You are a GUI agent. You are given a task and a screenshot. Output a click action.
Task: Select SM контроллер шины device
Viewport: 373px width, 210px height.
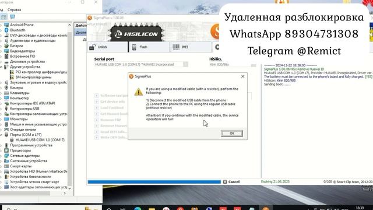(x=33, y=77)
